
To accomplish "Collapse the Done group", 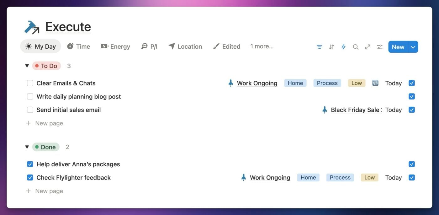I will 27,147.
